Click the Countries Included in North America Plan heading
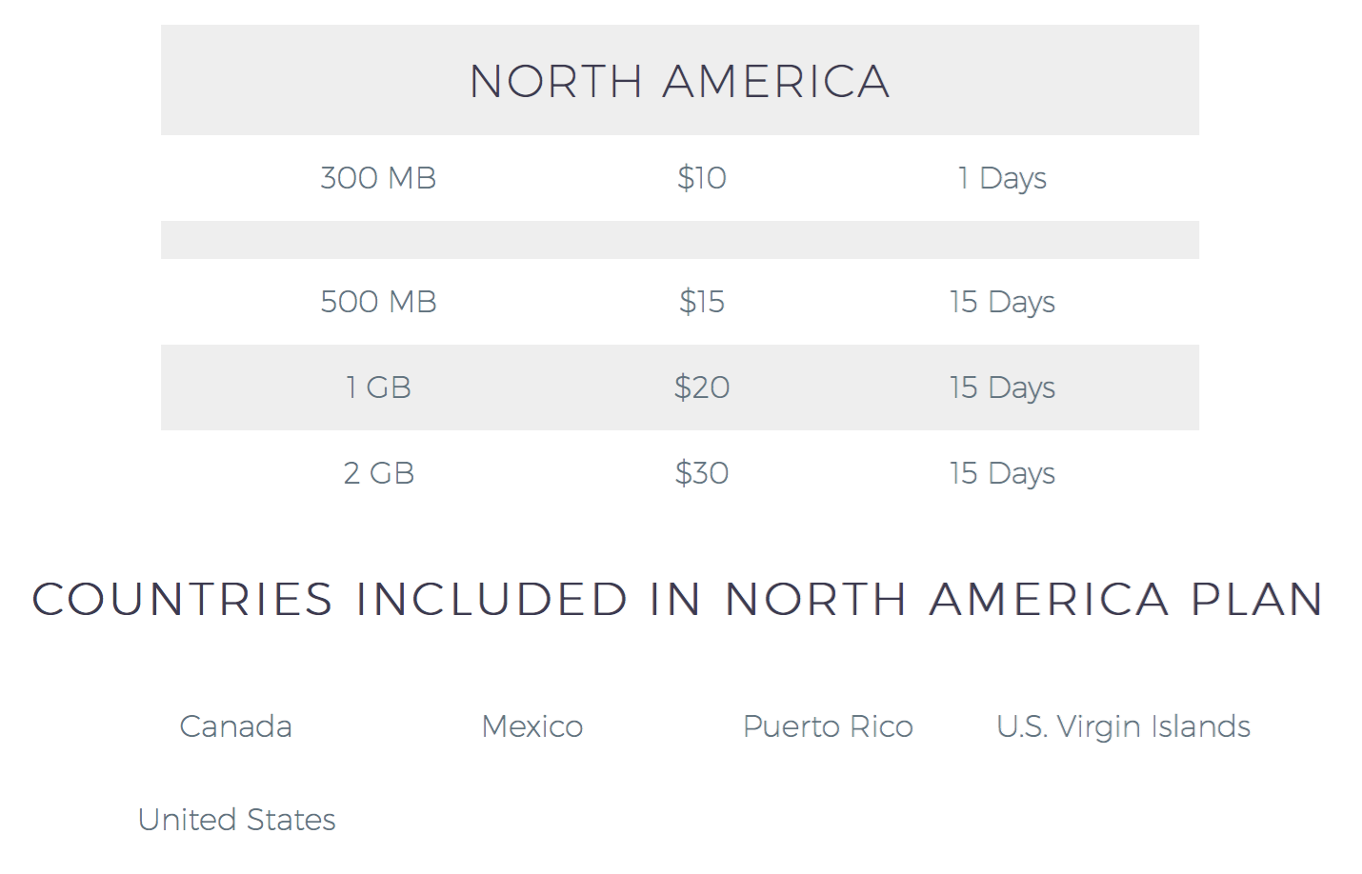This screenshot has height=874, width=1362. click(x=678, y=599)
